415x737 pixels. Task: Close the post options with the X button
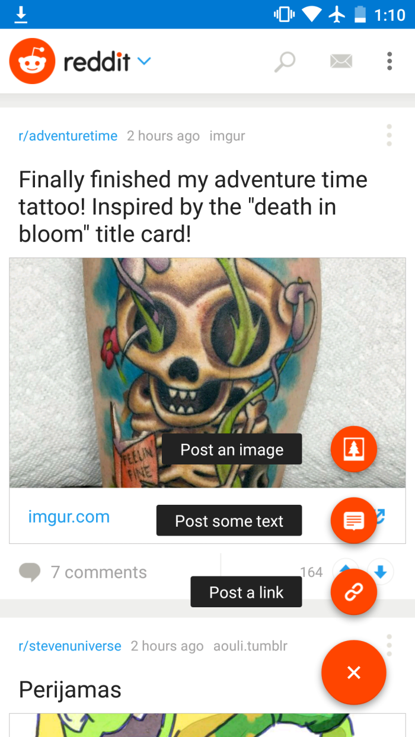[354, 672]
